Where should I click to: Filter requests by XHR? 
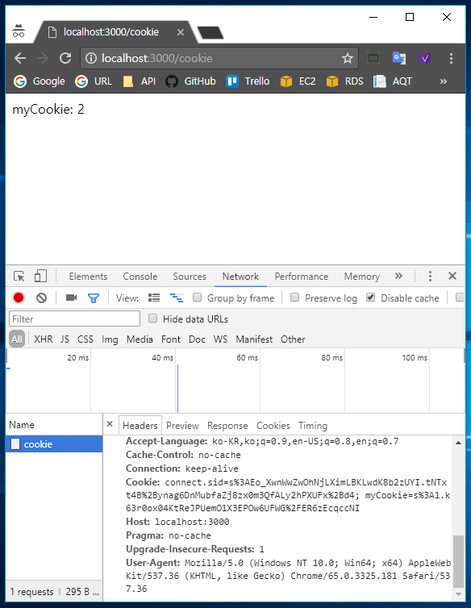tap(44, 339)
